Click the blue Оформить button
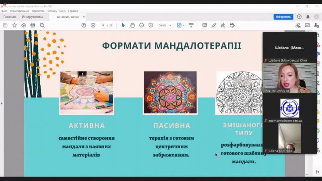The image size is (322, 181). click(283, 17)
